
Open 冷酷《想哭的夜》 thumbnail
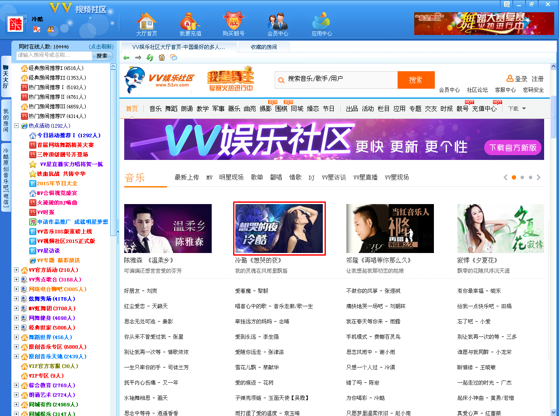pyautogui.click(x=279, y=228)
